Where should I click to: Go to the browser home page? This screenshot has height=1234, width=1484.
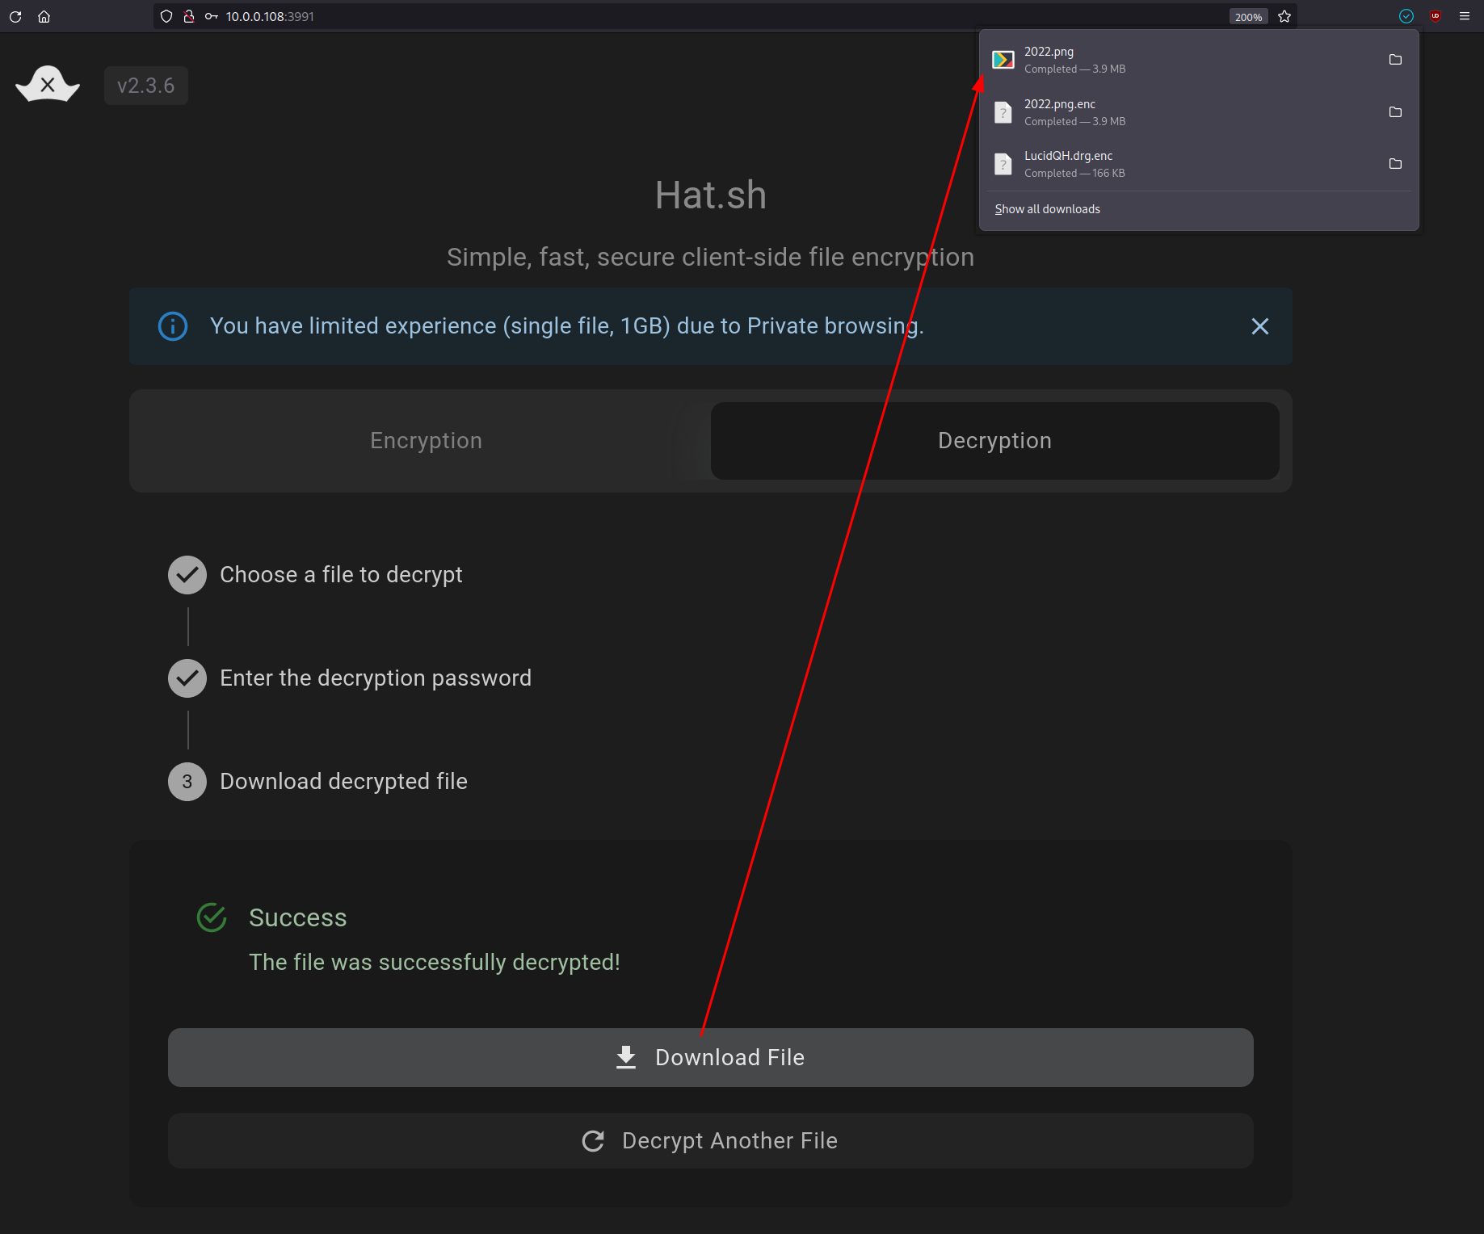point(44,16)
